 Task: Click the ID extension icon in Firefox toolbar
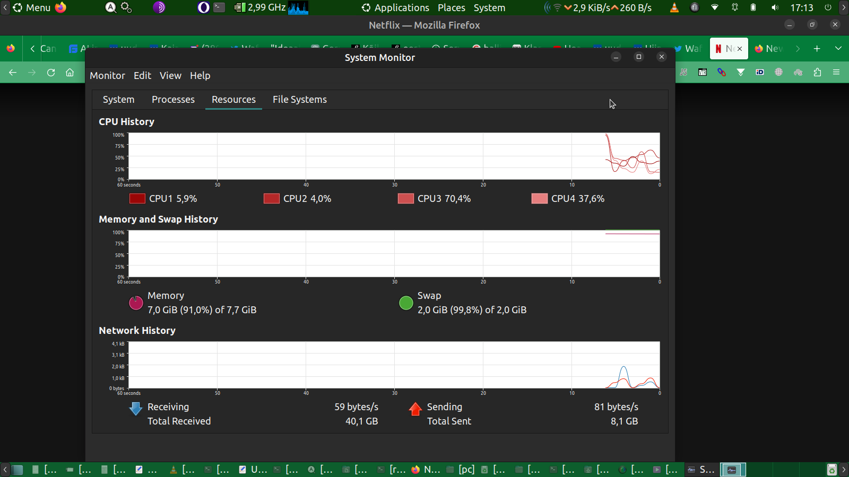760,73
